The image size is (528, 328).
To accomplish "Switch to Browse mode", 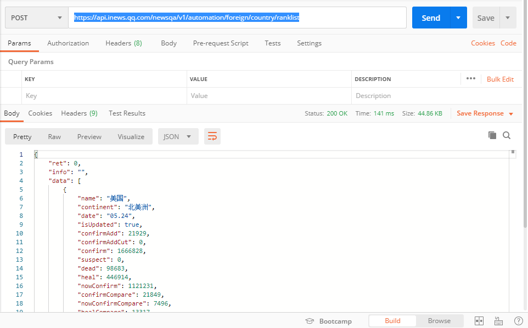I will tap(439, 320).
